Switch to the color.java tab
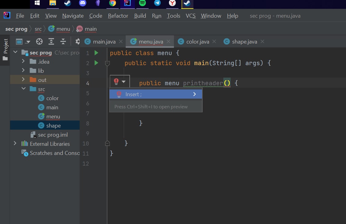The image size is (346, 224). point(197,42)
